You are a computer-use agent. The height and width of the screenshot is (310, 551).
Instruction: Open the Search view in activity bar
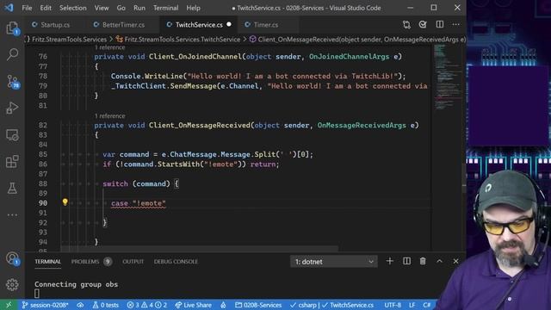(x=12, y=54)
